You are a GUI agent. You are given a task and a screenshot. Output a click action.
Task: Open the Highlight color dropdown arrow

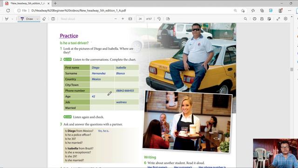coord(13,19)
